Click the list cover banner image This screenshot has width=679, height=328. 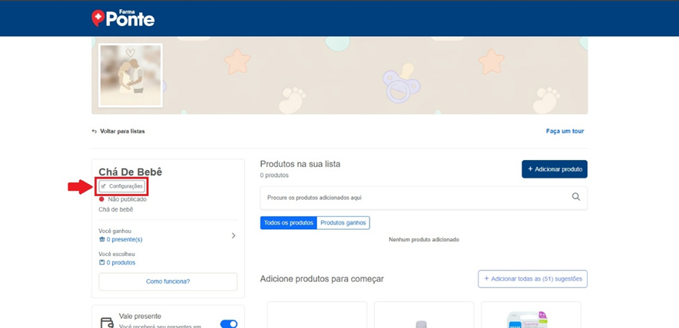pos(384,74)
